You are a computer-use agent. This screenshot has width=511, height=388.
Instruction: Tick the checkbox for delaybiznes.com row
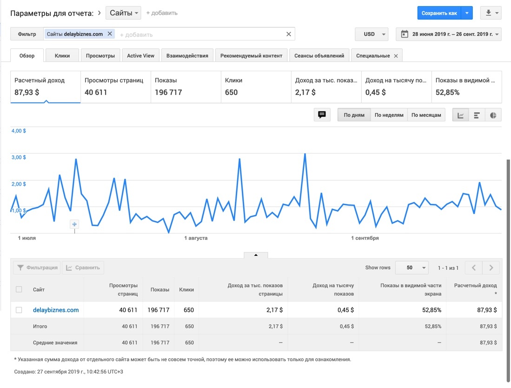[19, 310]
